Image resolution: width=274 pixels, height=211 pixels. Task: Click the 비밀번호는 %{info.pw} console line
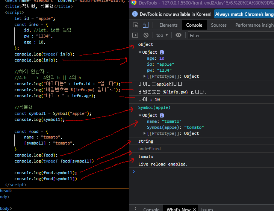172,92
